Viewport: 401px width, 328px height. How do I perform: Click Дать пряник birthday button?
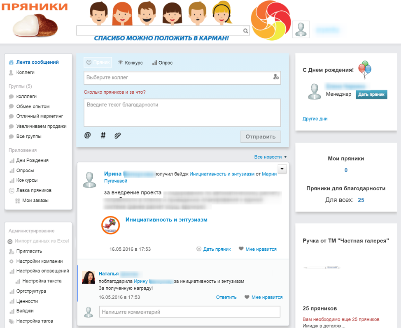(x=371, y=95)
